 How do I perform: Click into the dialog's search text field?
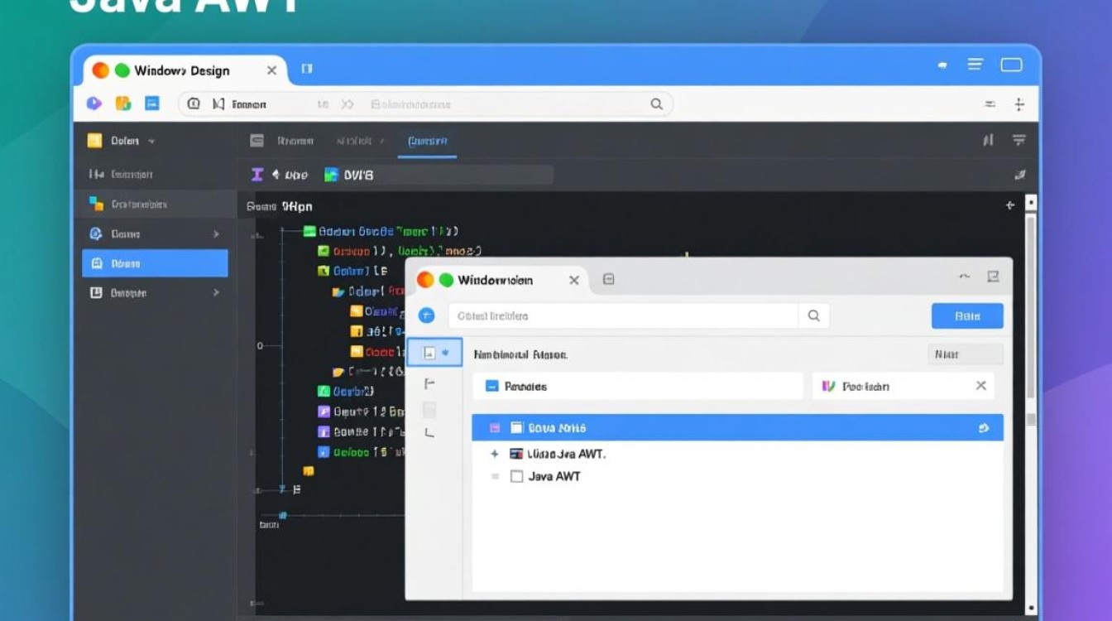coord(621,315)
